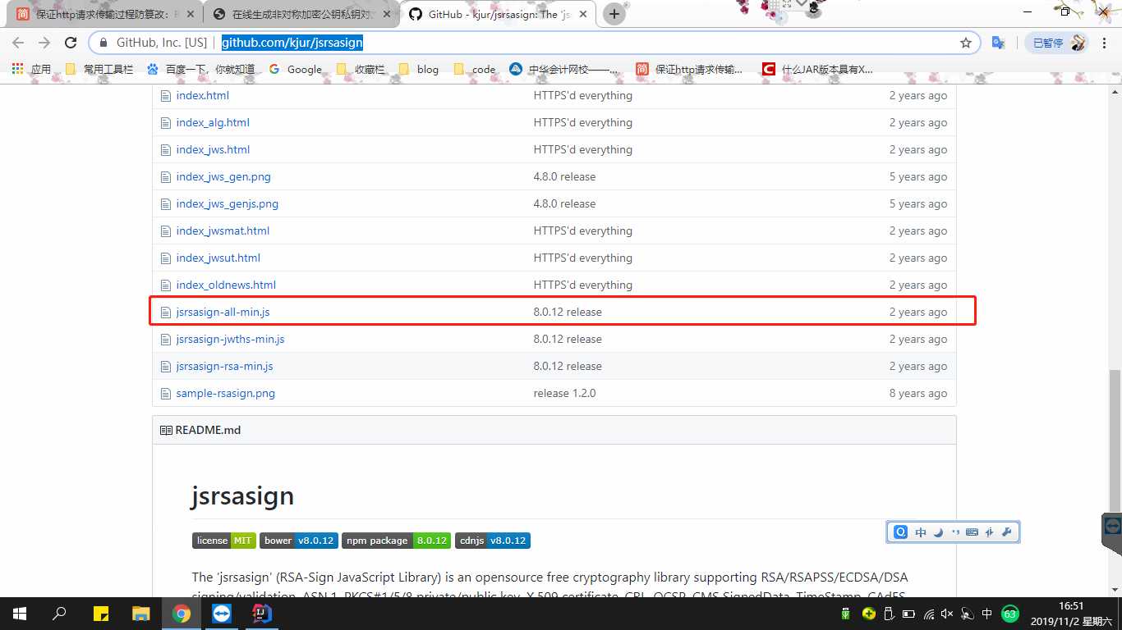Toggle Chinese/English mode in IME toolbar

point(921,532)
